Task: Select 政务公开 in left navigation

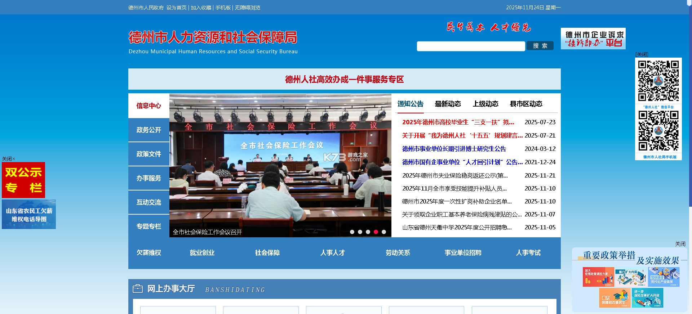Action: pyautogui.click(x=149, y=130)
